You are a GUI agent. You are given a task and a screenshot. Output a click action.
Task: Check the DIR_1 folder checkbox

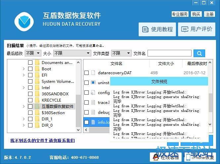coord(30,119)
